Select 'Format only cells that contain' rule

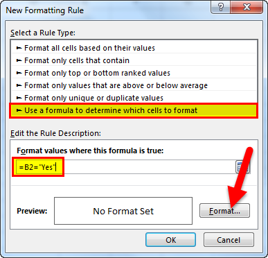pos(134,60)
